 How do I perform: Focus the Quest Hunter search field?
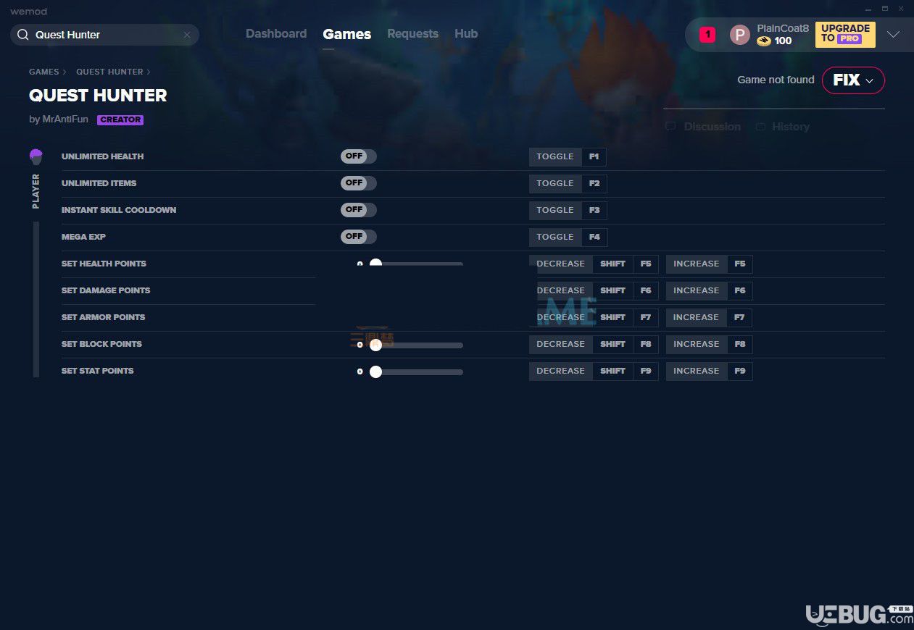(x=104, y=35)
